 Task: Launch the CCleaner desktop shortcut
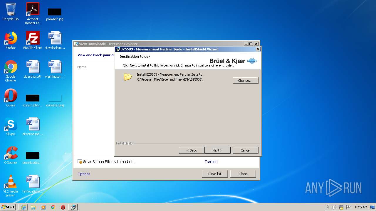click(11, 155)
